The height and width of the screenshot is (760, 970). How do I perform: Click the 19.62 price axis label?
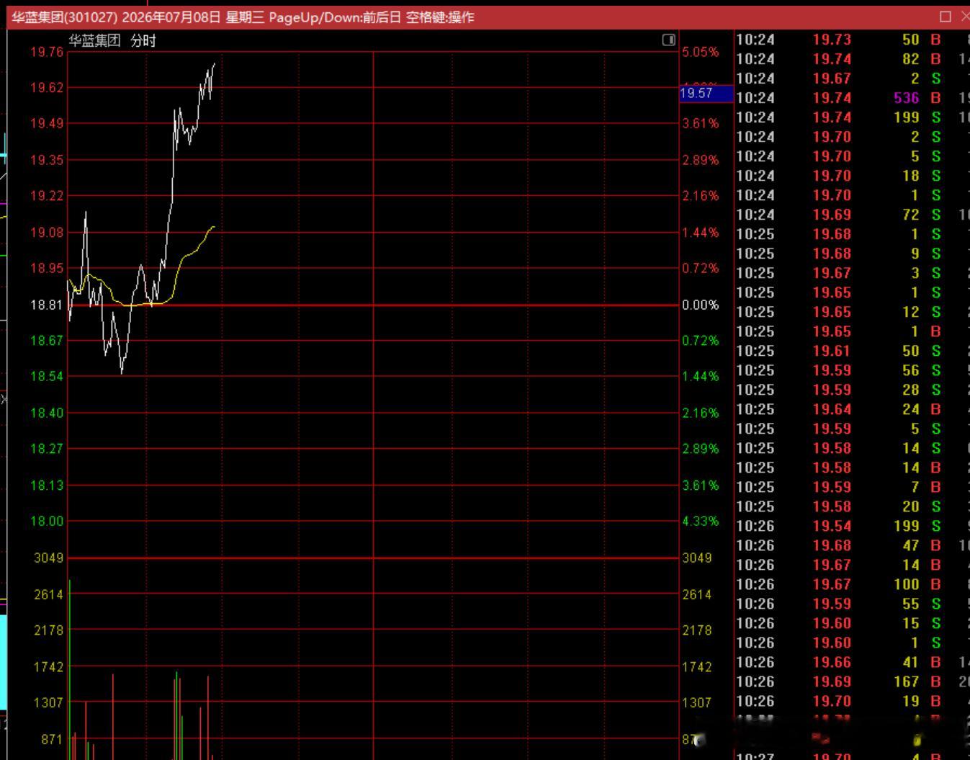click(x=47, y=88)
